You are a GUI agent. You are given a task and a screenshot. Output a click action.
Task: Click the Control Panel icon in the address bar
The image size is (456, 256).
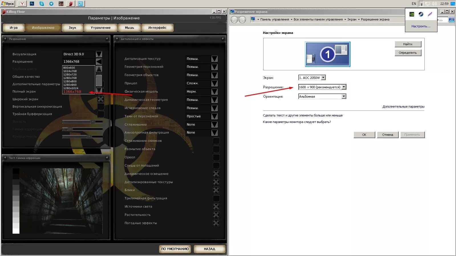point(253,19)
